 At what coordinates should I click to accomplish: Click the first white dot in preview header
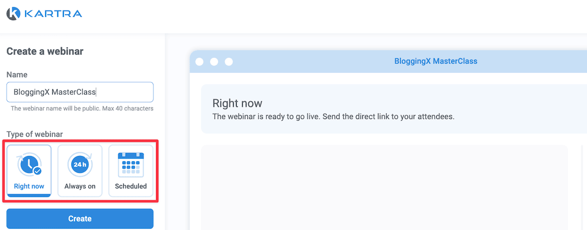tap(200, 61)
